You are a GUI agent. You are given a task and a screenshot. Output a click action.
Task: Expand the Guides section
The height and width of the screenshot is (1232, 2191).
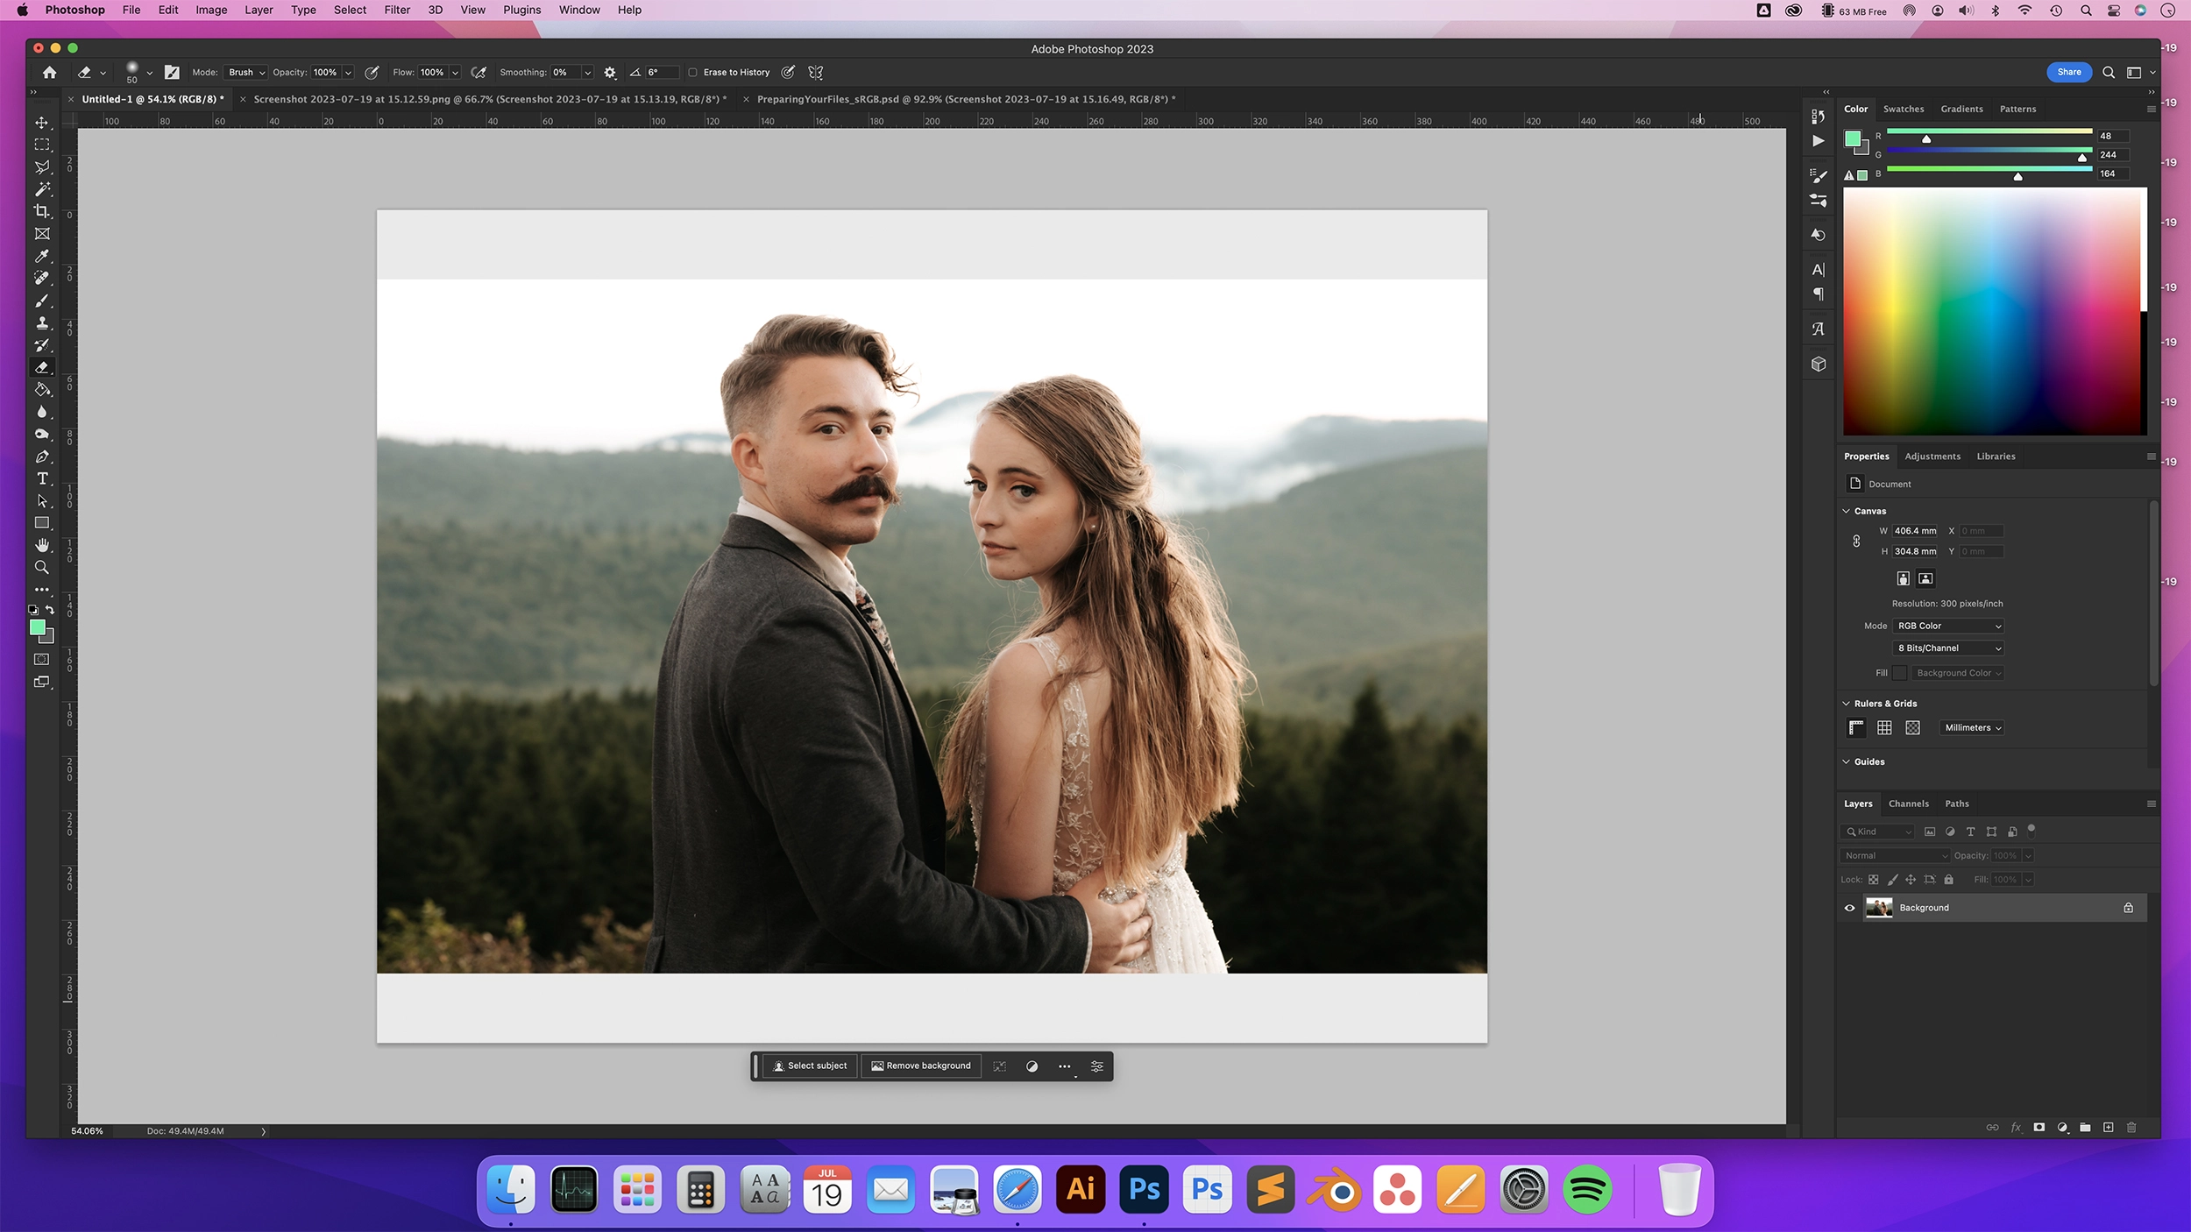click(x=1847, y=761)
